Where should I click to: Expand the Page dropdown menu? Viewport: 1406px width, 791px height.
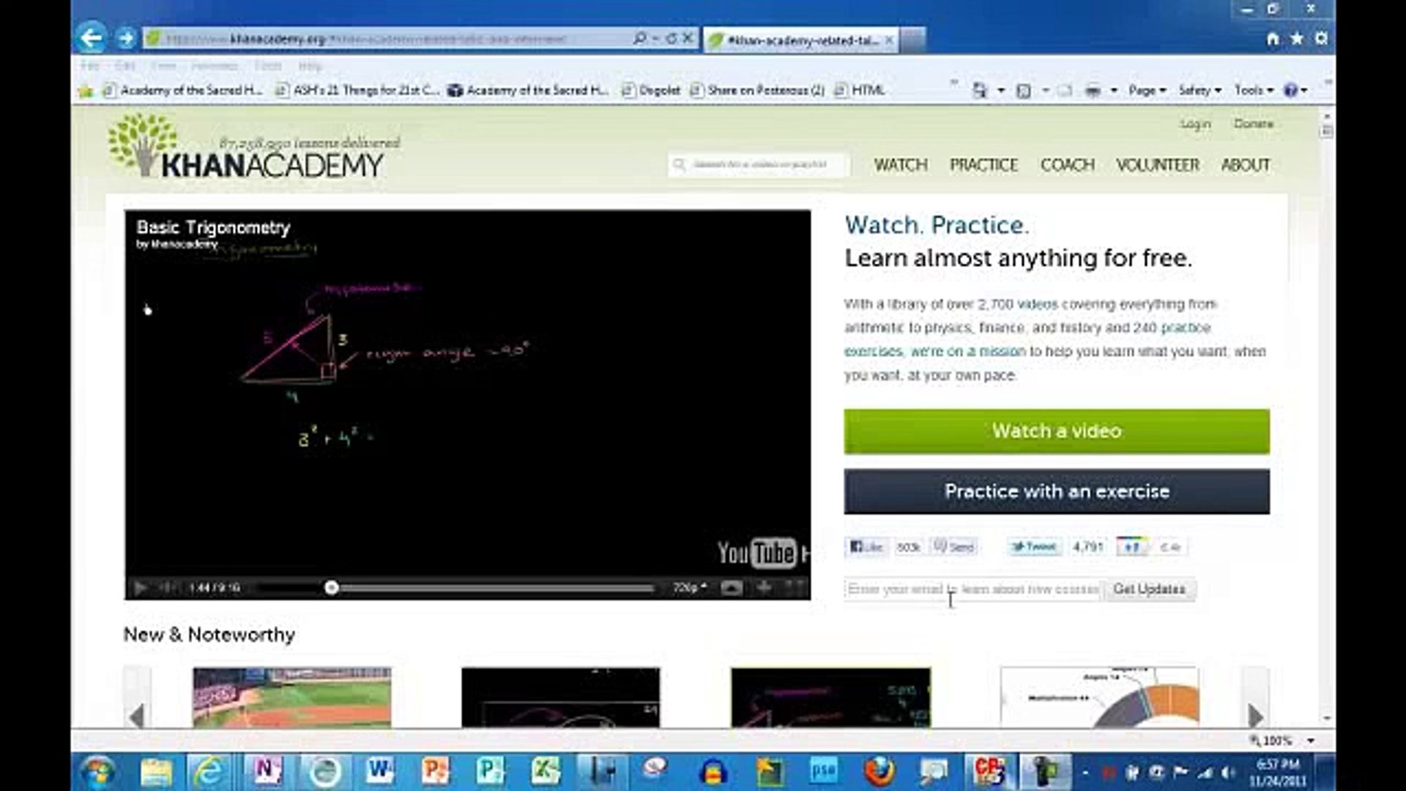click(x=1146, y=91)
